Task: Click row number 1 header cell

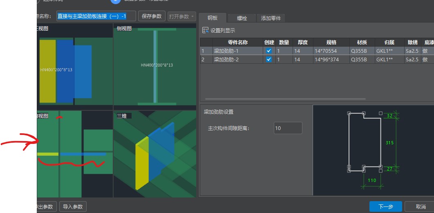Action: [206, 51]
